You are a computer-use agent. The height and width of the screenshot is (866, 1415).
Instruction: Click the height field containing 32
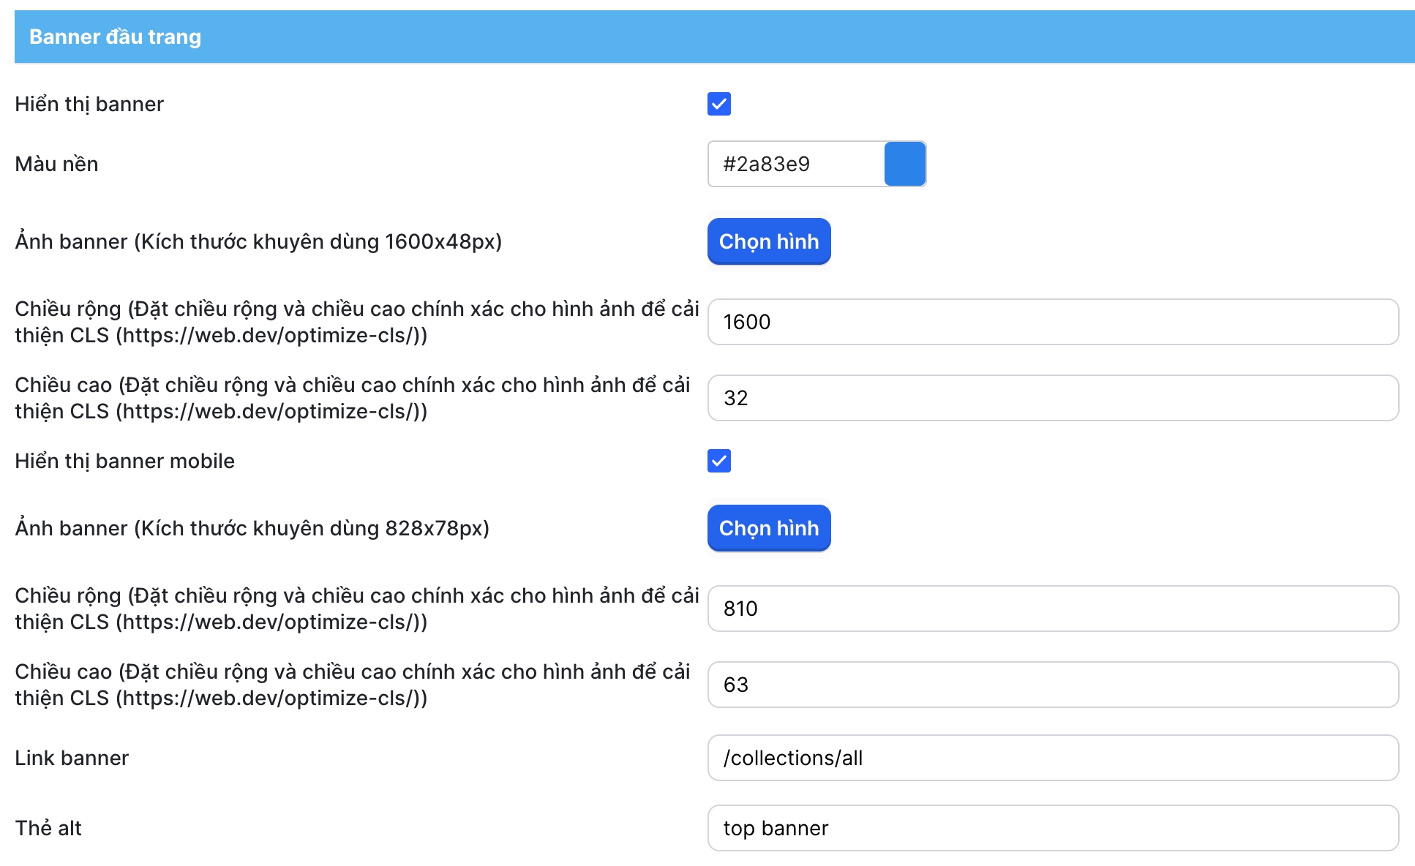(x=1052, y=398)
